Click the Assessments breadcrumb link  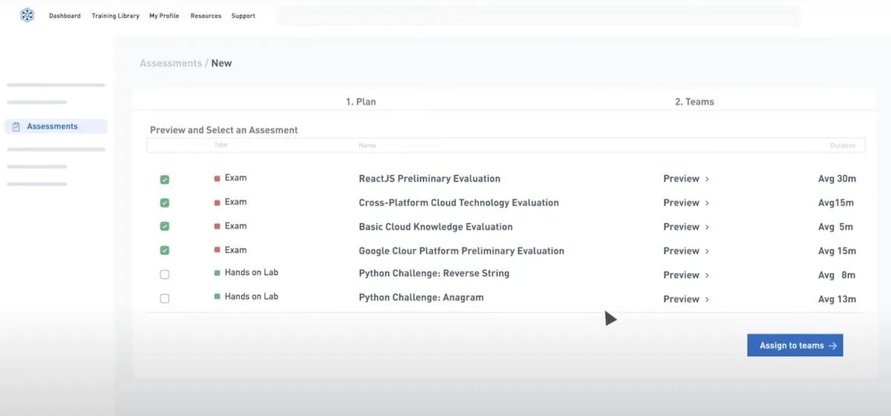point(171,63)
